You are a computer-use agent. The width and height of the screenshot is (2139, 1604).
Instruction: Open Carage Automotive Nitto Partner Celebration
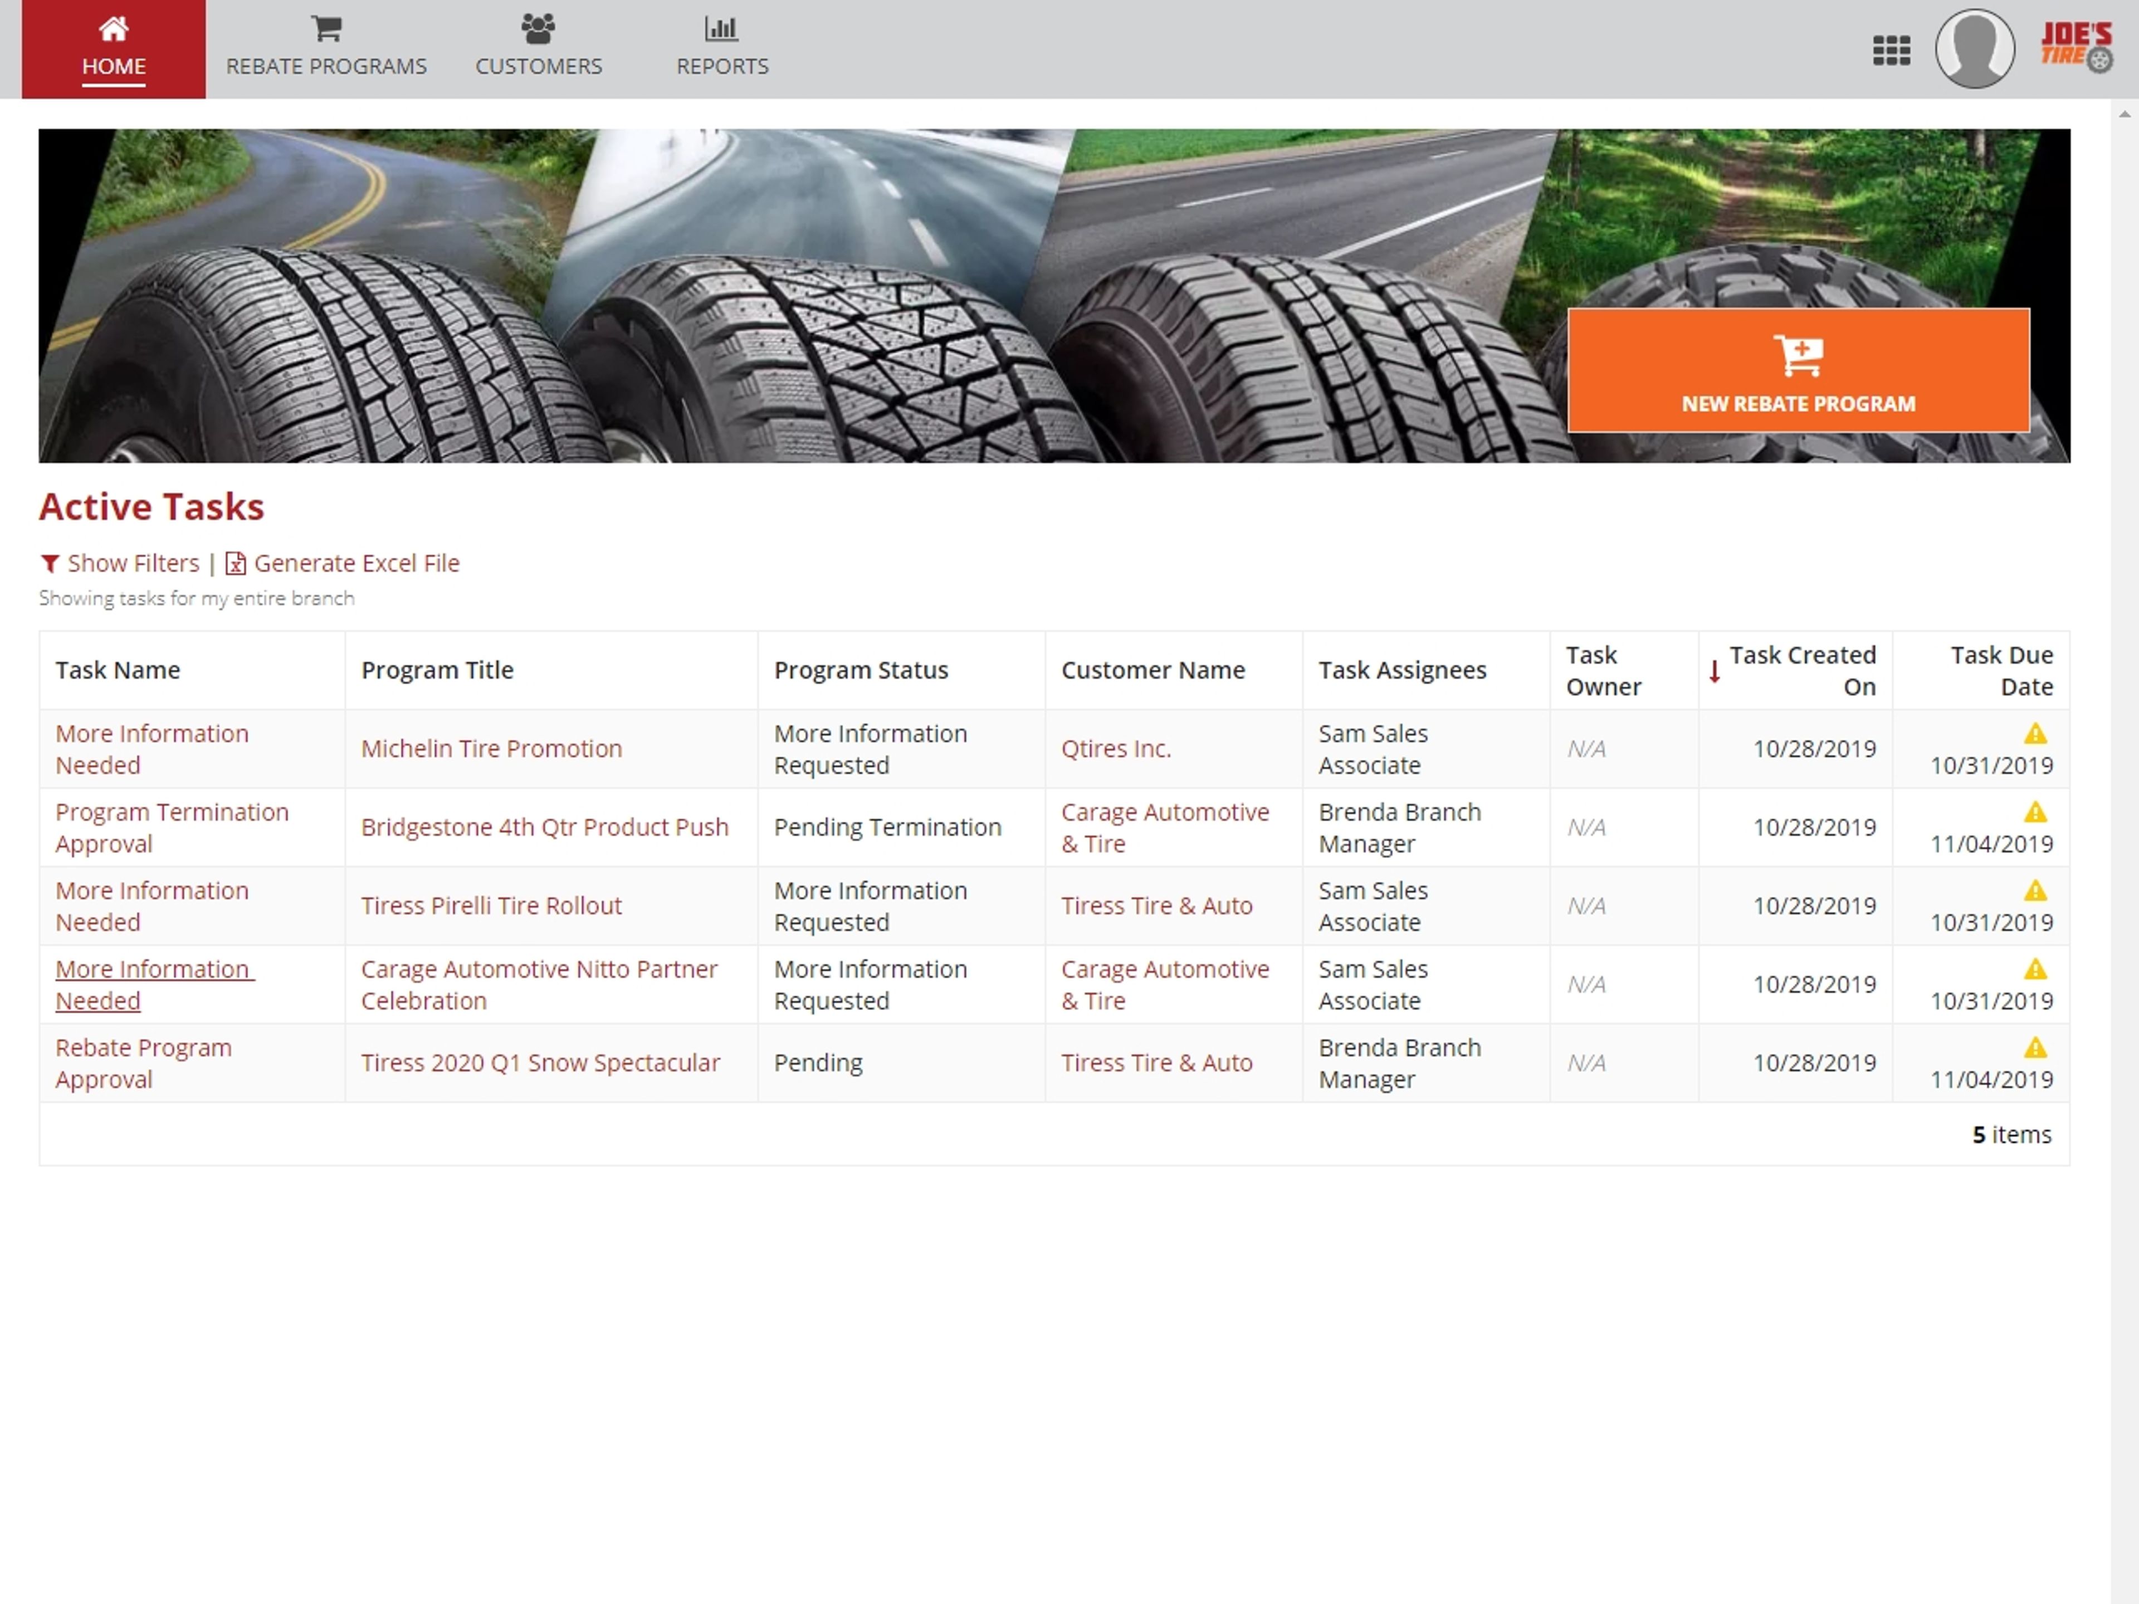point(540,984)
